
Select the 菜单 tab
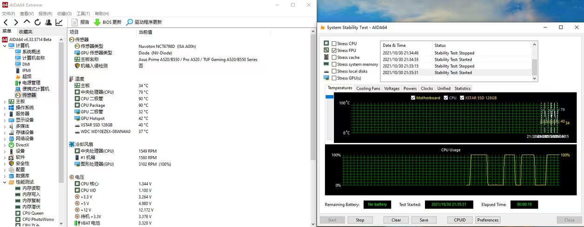point(7,32)
